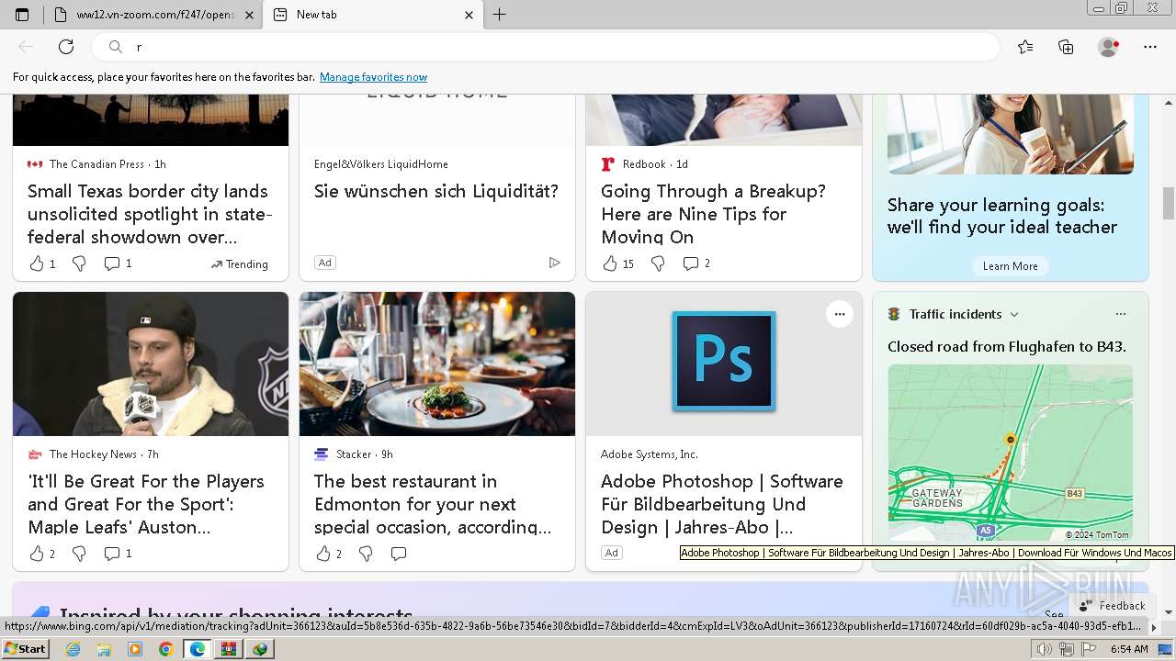Image resolution: width=1176 pixels, height=661 pixels.
Task: Open Adobe Photoshop Software ad headline
Action: pyautogui.click(x=721, y=504)
